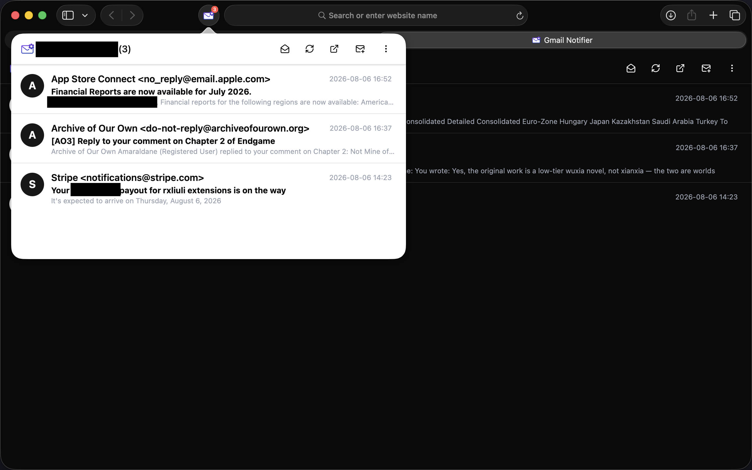
Task: Open the Archive of Our Own sender line
Action: coord(180,128)
